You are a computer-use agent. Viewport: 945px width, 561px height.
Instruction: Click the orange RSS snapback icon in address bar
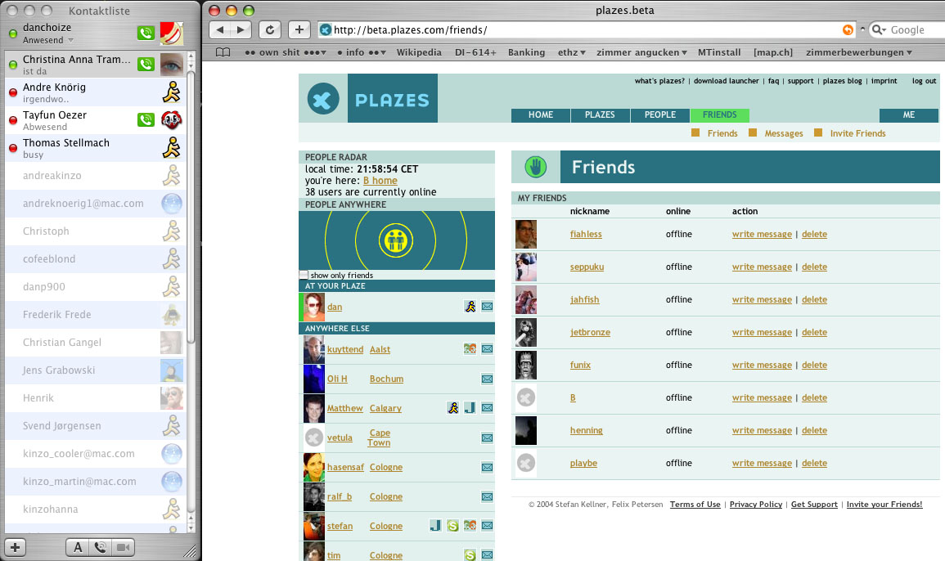tap(848, 29)
